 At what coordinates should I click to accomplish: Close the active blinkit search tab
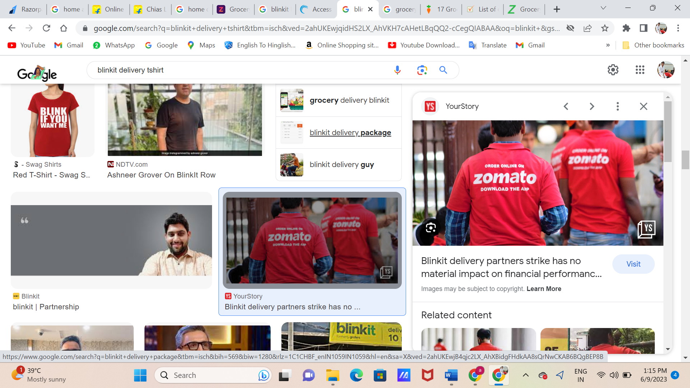pos(371,9)
